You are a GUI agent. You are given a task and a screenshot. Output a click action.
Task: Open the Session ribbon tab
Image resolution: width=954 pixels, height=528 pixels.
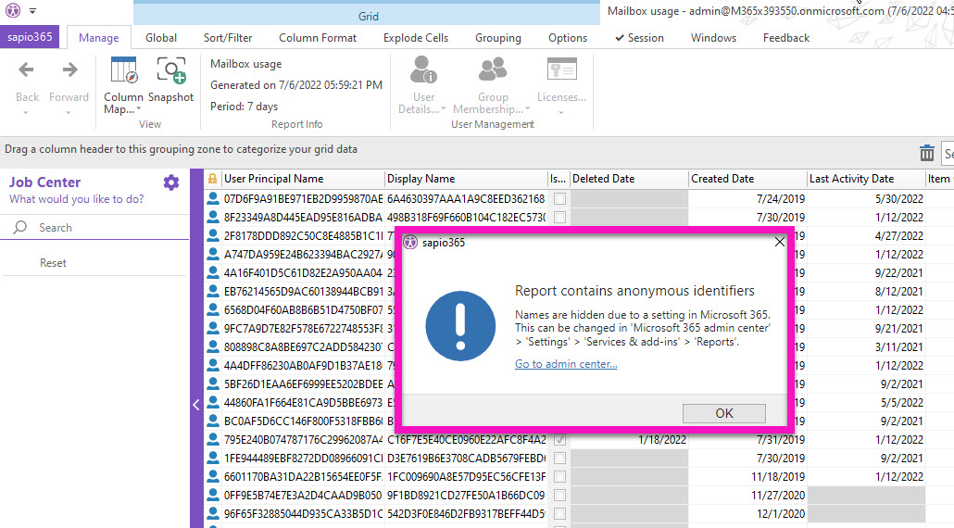(639, 38)
